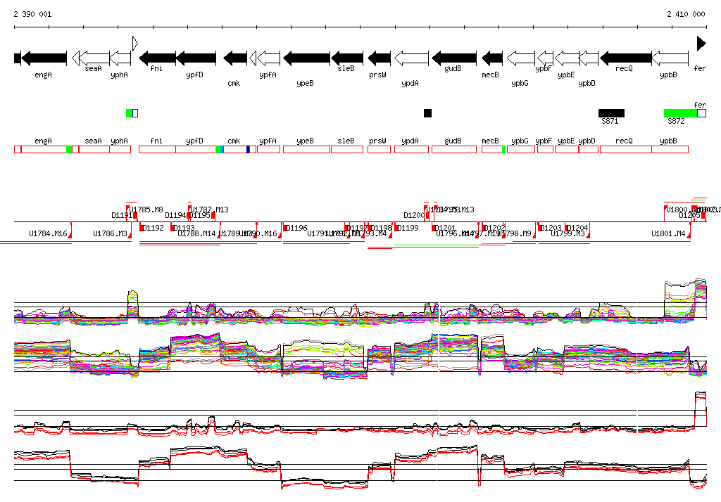Click the black engA gene arrow
721x502 pixels.
[44, 58]
